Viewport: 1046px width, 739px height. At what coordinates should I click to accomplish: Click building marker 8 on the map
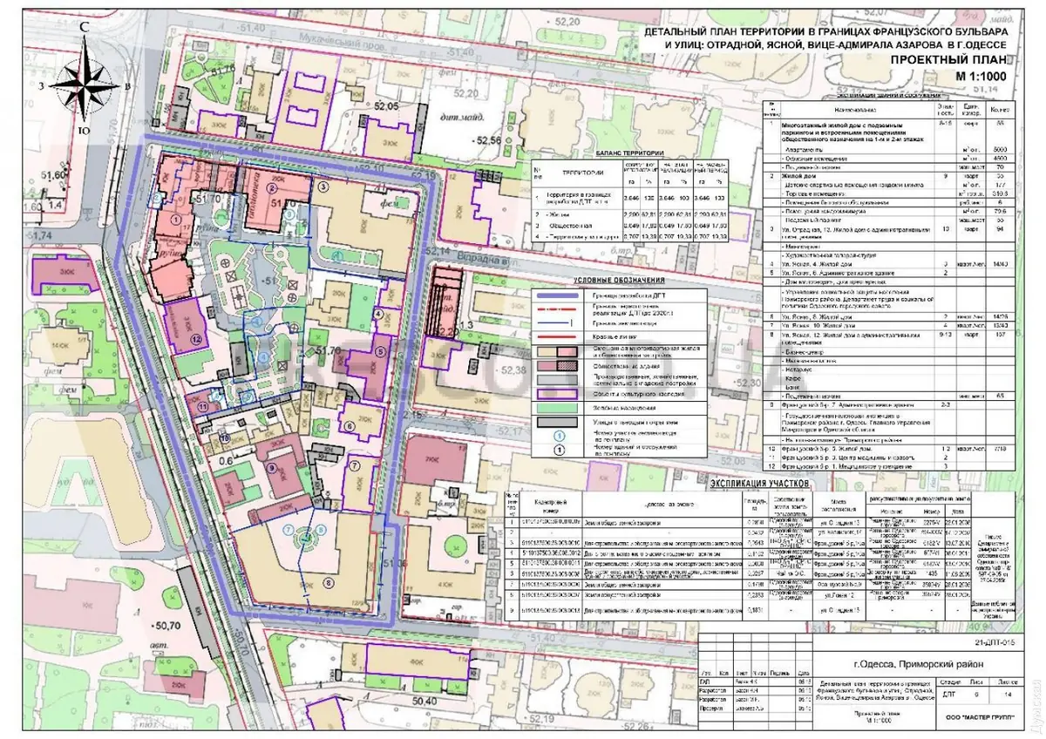(x=329, y=581)
